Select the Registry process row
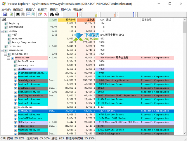187x141 pixels. 87,23
